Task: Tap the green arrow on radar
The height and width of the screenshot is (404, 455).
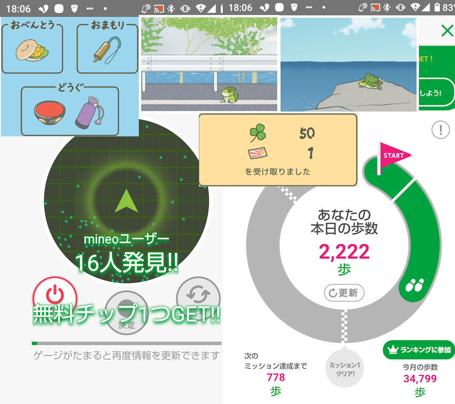Action: pos(126,201)
